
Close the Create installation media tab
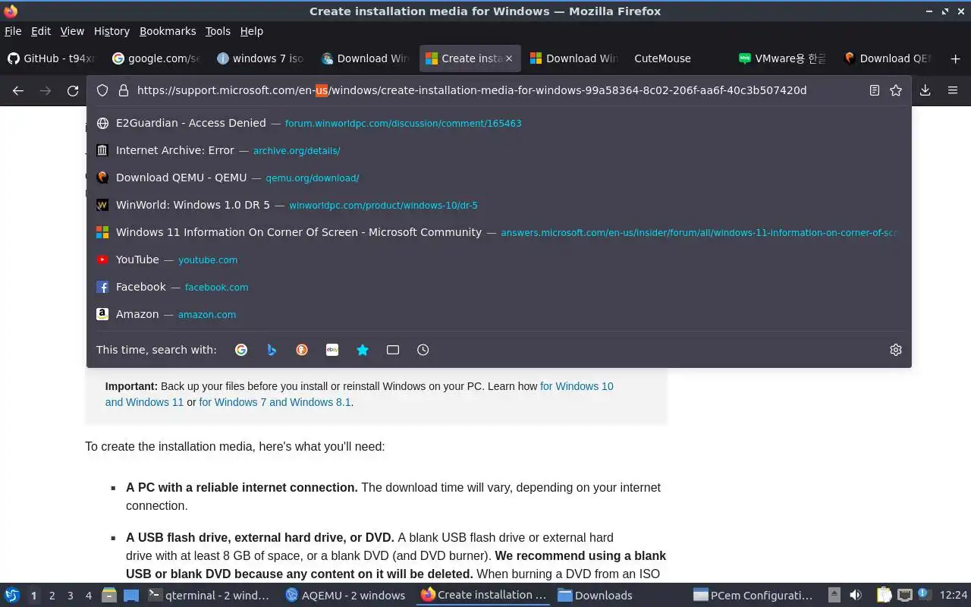(509, 58)
